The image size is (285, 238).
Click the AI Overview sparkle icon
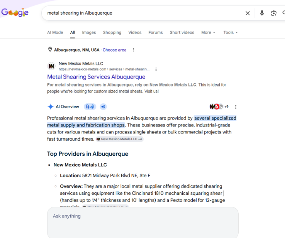click(51, 107)
